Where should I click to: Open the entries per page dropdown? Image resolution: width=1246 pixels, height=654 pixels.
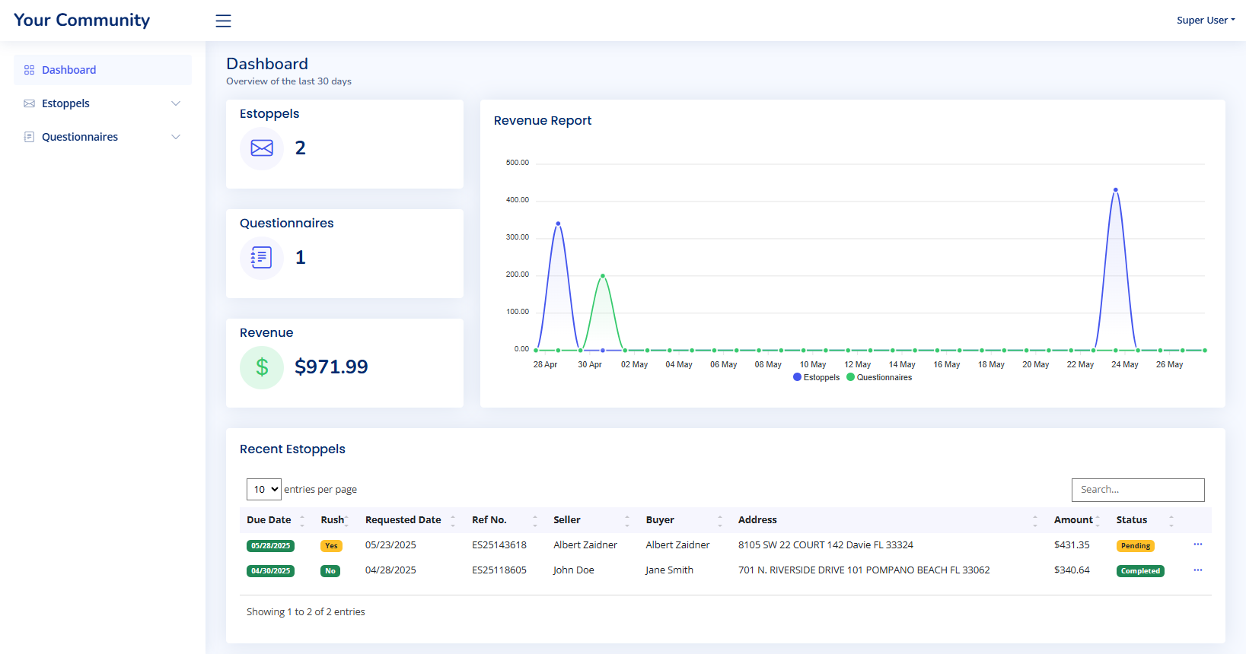tap(264, 489)
